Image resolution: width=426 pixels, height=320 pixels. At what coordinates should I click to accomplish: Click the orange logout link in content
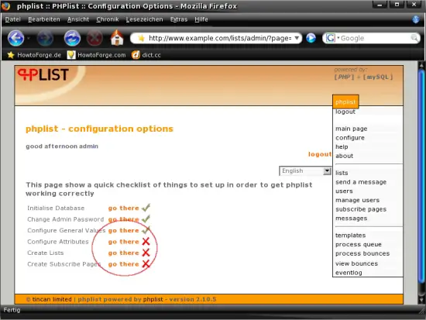pyautogui.click(x=320, y=154)
